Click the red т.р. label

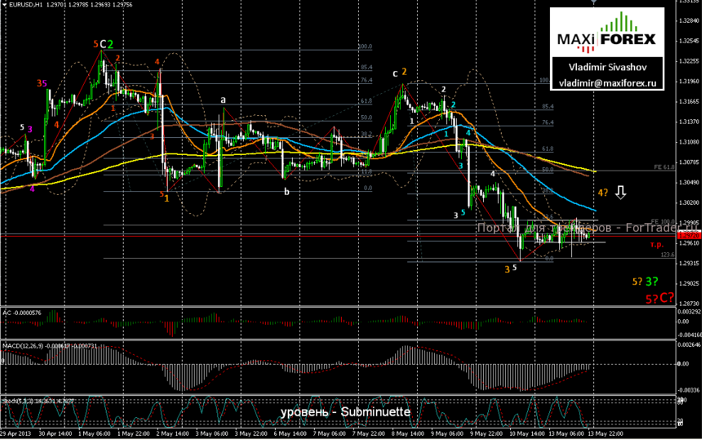coord(657,245)
